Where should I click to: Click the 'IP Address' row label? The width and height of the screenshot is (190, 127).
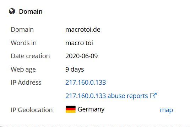pyautogui.click(x=26, y=83)
